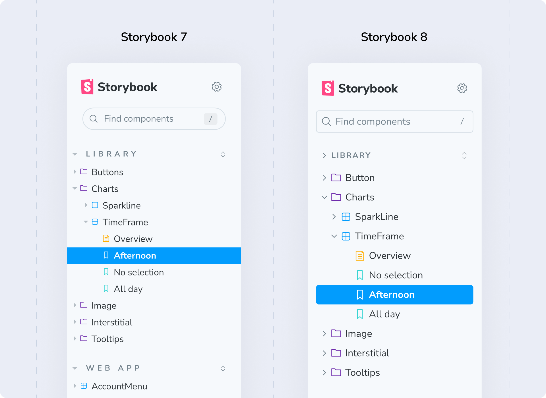Open the No selection story in Storybook 7
Viewport: 546px width, 398px height.
tap(138, 272)
